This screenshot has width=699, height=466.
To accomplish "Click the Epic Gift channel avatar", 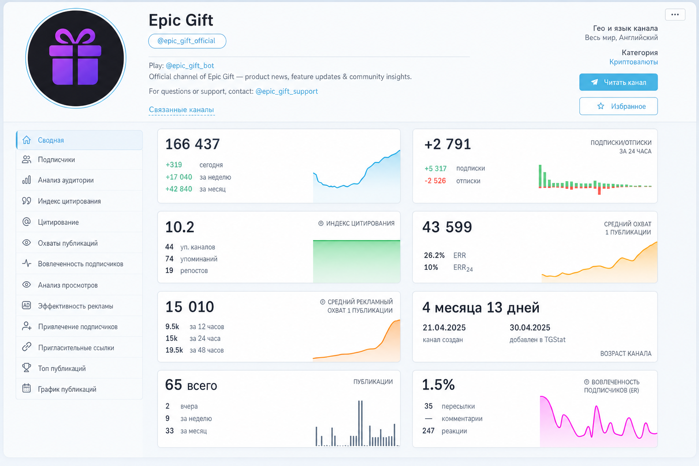I will (76, 58).
